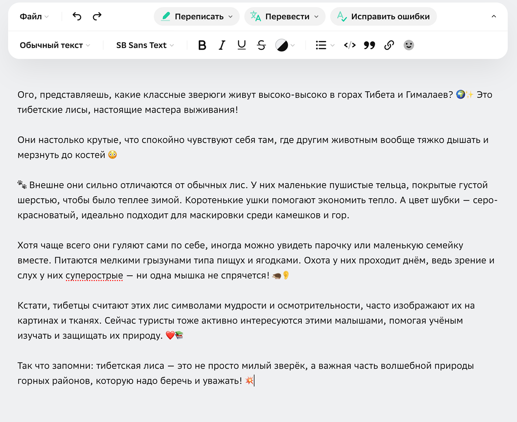Insert a code block
The width and height of the screenshot is (517, 422).
pos(349,45)
